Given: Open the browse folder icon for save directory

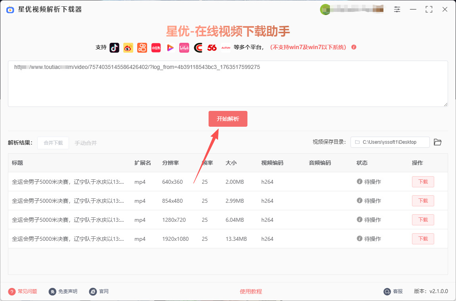Looking at the screenshot, I should pos(438,142).
